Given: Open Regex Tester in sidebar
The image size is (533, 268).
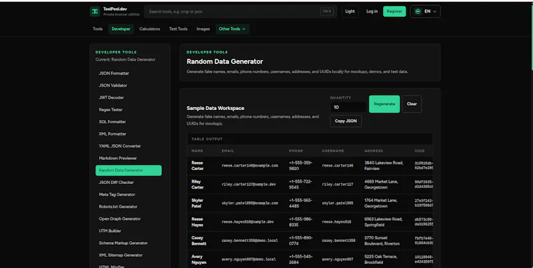Looking at the screenshot, I should pyautogui.click(x=129, y=109).
